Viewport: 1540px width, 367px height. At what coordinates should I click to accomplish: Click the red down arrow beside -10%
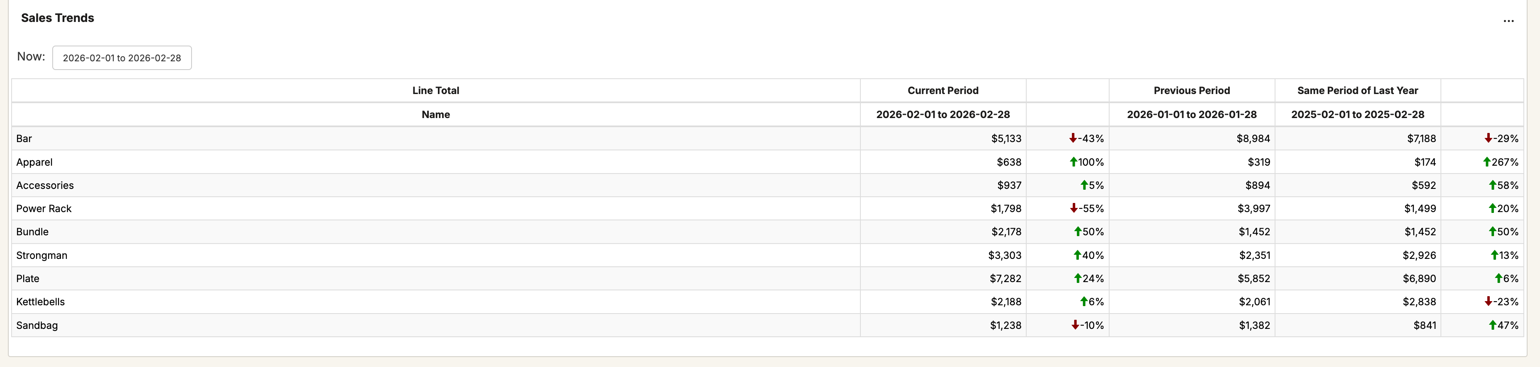[x=1075, y=325]
